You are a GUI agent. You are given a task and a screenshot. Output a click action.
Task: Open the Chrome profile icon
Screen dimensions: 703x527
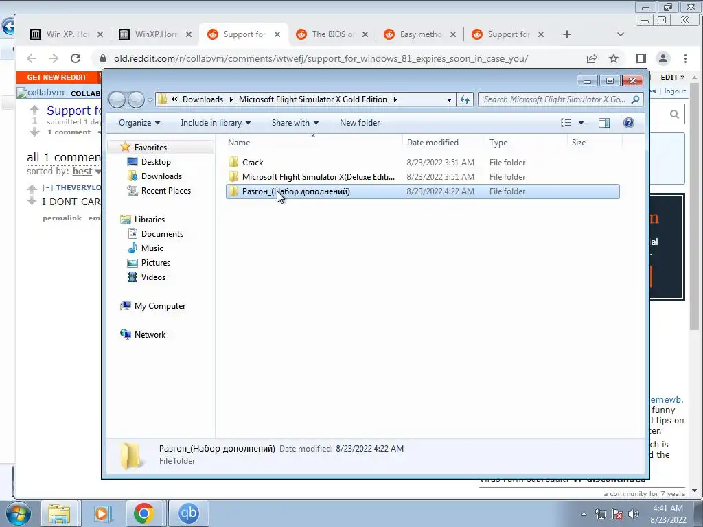662,58
